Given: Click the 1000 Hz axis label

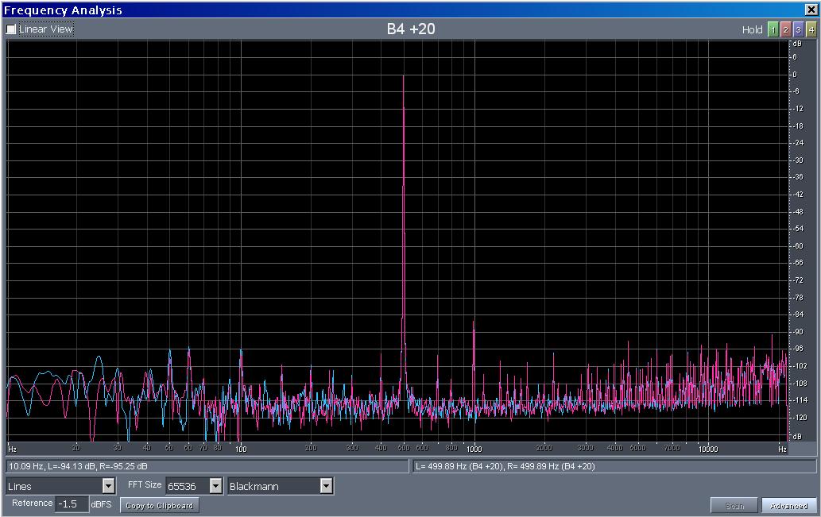Looking at the screenshot, I should pos(474,449).
